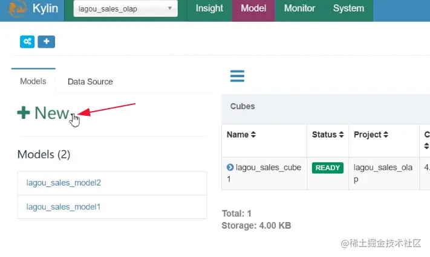The image size is (430, 257).
Task: Click the READY status badge
Action: pos(328,168)
